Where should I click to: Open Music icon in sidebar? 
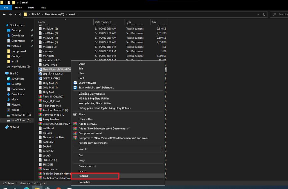[x=8, y=99]
